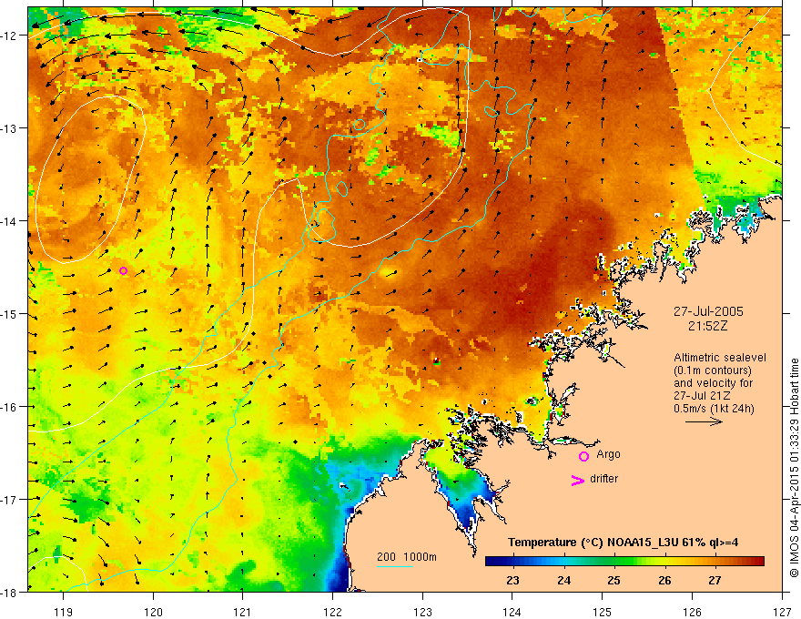Screen dimensions: 801x619
Task: Click the longitude axis label '121'
Action: pyautogui.click(x=243, y=612)
